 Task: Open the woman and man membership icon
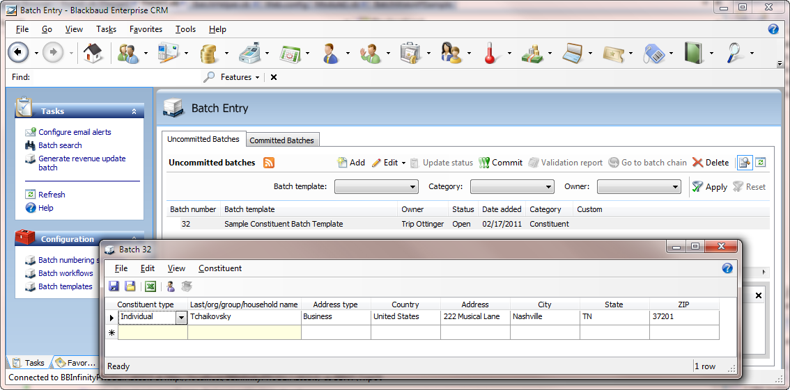pos(451,52)
